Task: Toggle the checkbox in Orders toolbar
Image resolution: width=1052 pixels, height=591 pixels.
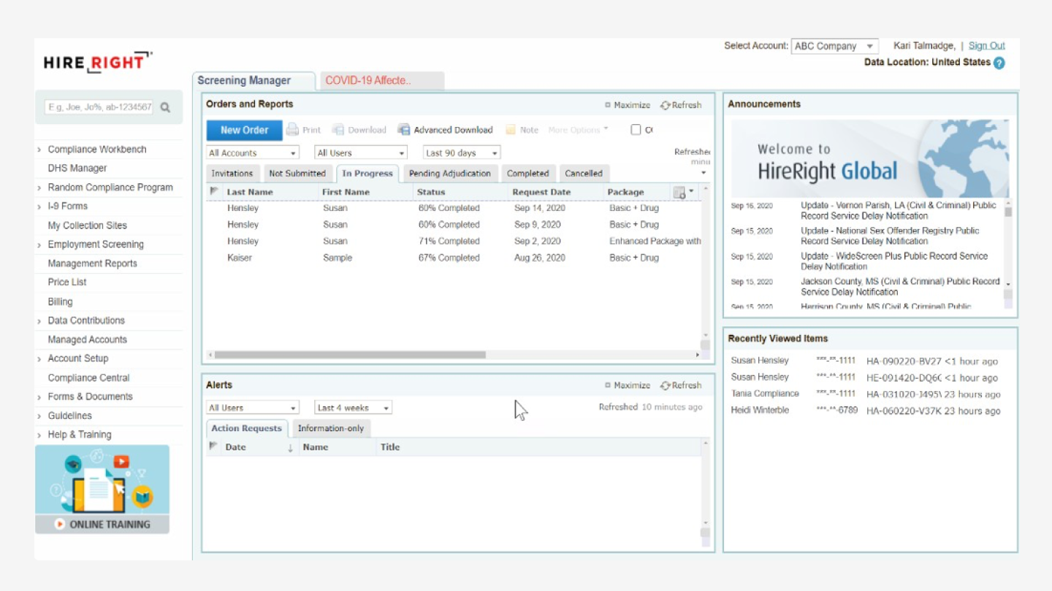Action: [636, 130]
